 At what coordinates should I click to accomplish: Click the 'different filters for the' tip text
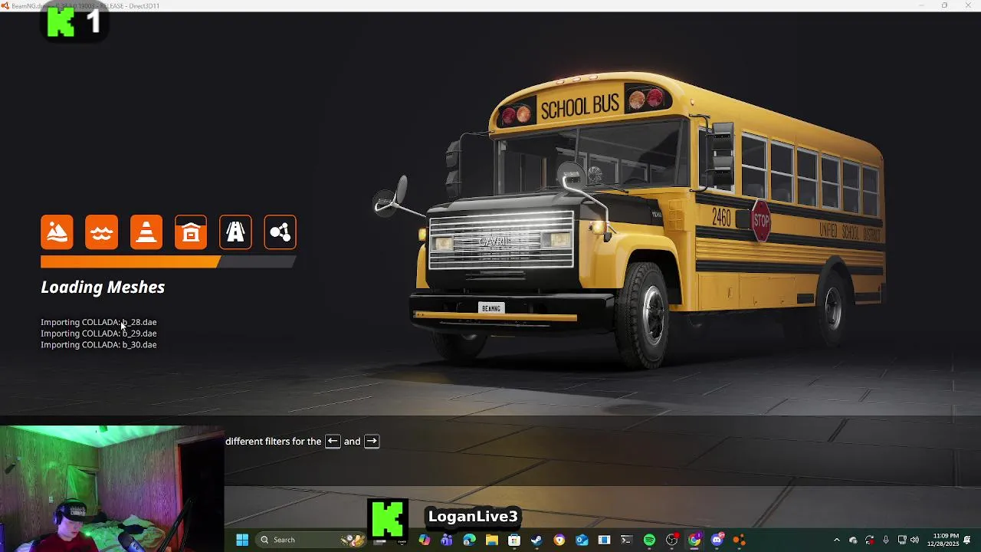[x=273, y=442]
